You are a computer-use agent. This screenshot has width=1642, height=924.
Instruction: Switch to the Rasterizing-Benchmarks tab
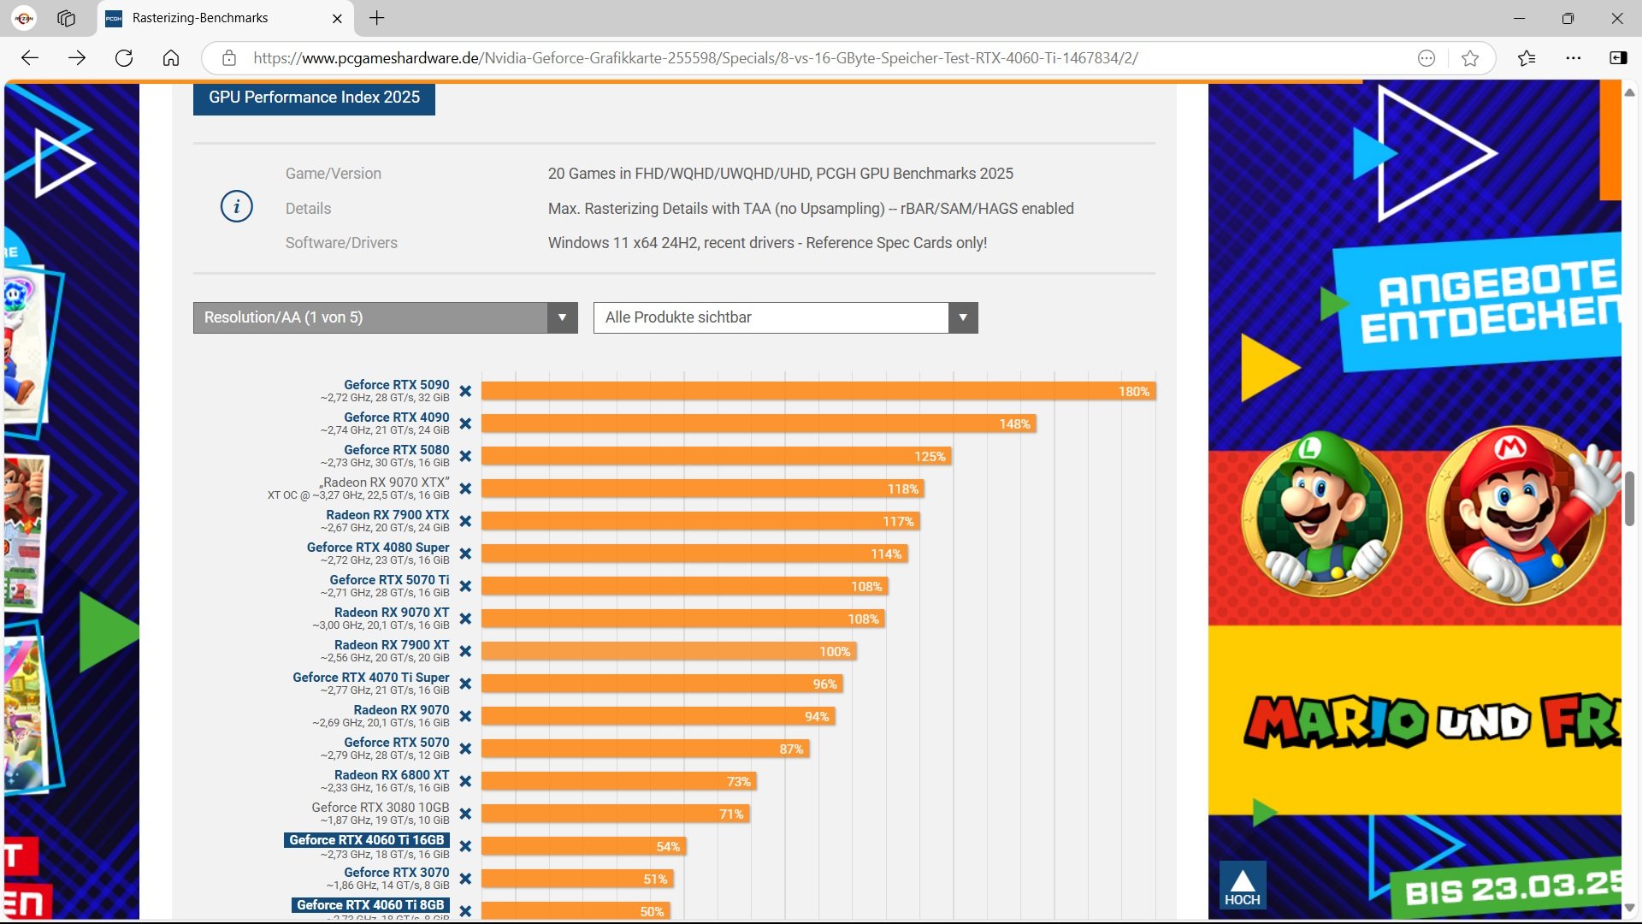click(x=200, y=18)
